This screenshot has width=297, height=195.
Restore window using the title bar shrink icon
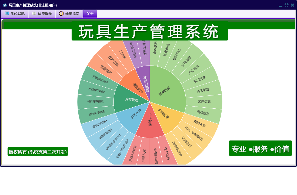point(286,5)
